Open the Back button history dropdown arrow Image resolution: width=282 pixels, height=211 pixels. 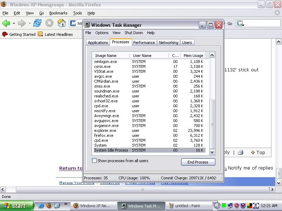point(14,24)
